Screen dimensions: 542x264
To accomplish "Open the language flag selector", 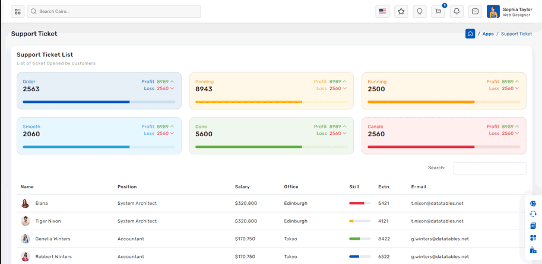I will (382, 11).
